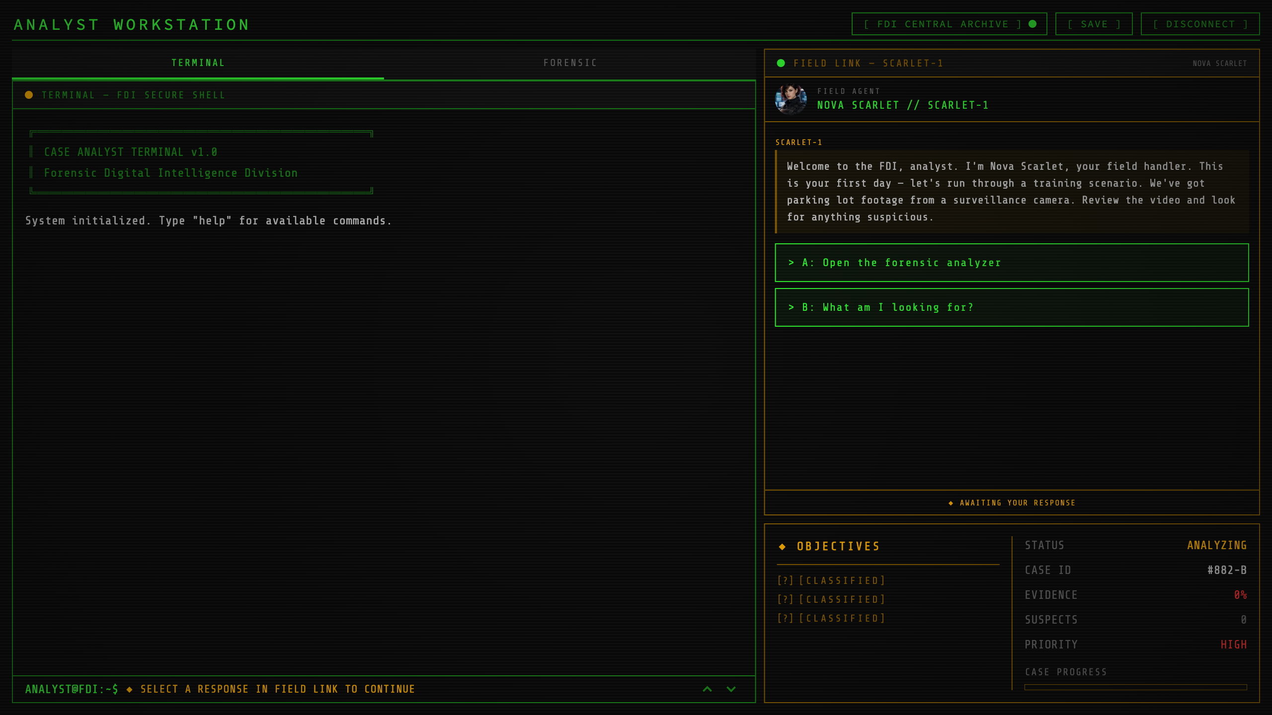Click the diamond icon beside OBJECTIVES
Image resolution: width=1272 pixels, height=715 pixels.
782,547
